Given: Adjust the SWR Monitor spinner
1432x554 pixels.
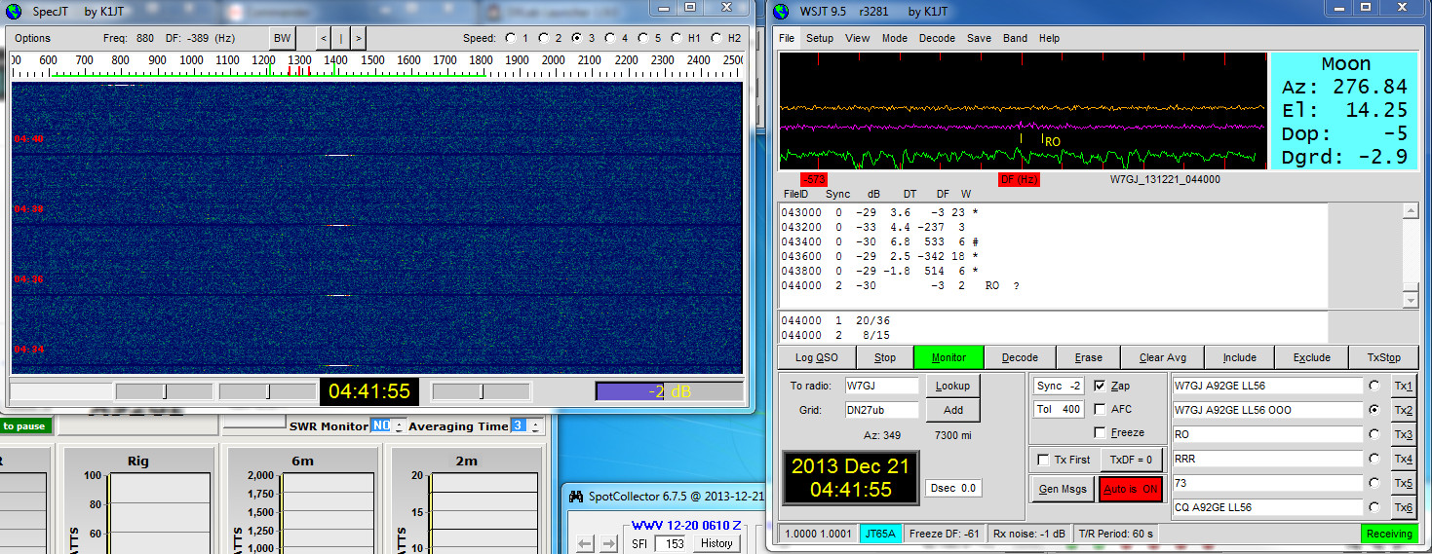Looking at the screenshot, I should click(x=399, y=426).
